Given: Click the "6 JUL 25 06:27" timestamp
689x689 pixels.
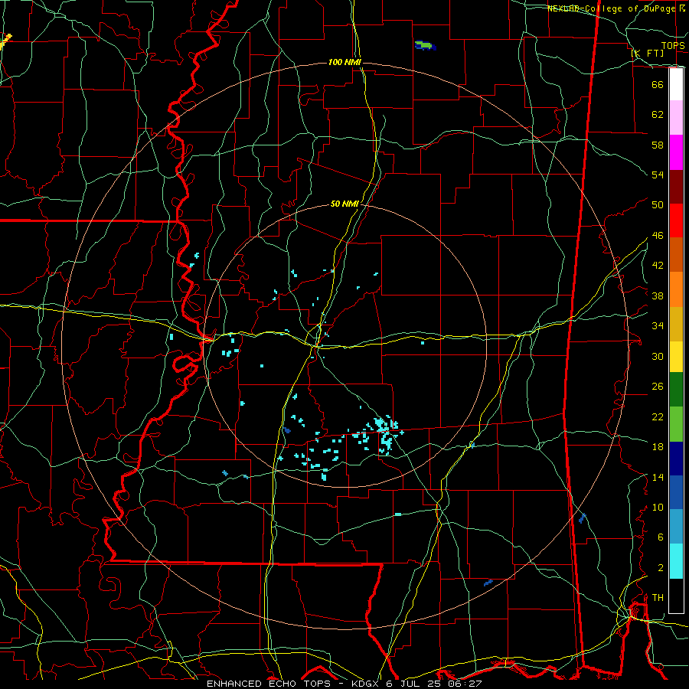Looking at the screenshot, I should [x=434, y=684].
